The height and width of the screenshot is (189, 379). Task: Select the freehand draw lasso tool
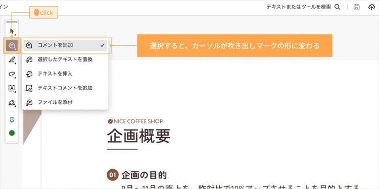click(12, 74)
